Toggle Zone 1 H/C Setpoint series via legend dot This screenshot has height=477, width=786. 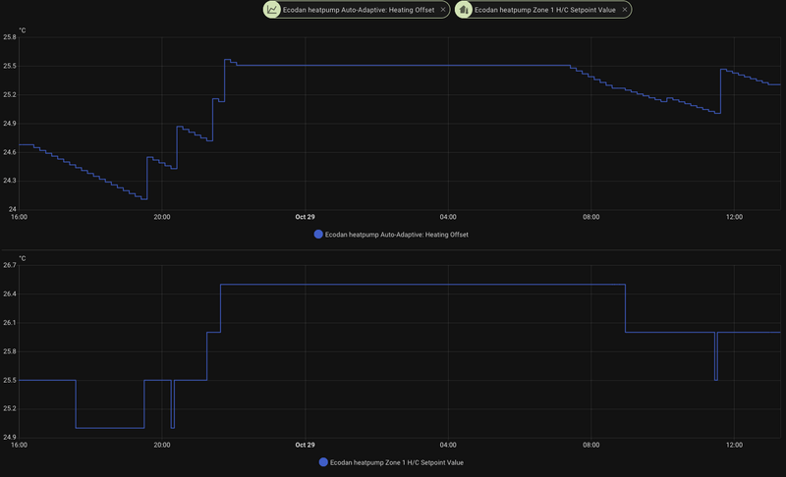pos(323,462)
